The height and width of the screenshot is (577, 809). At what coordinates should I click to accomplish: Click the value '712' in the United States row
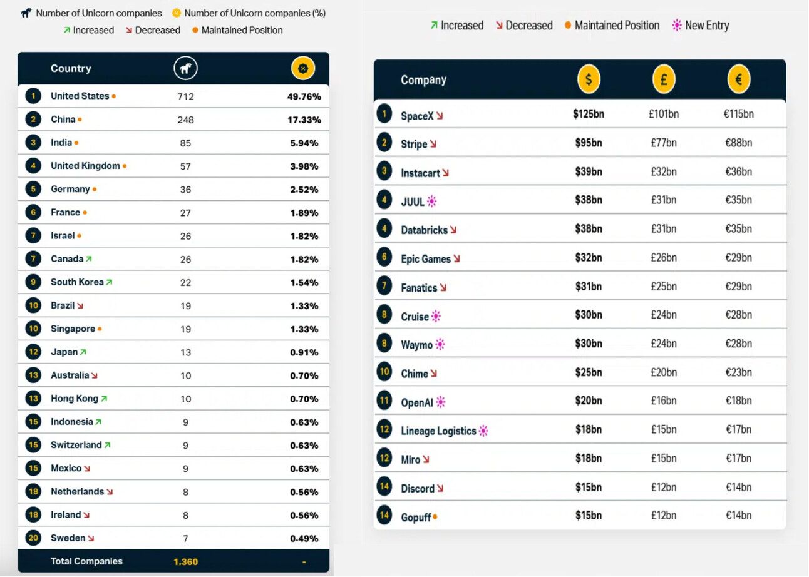coord(185,96)
